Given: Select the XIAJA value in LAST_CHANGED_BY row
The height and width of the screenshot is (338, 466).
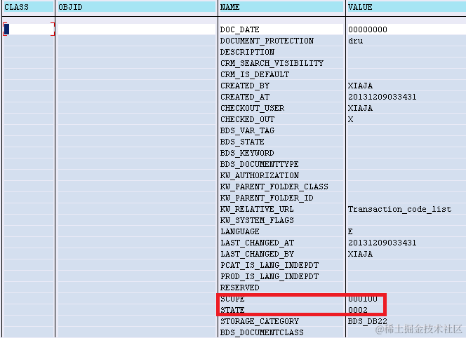Looking at the screenshot, I should click(406, 254).
